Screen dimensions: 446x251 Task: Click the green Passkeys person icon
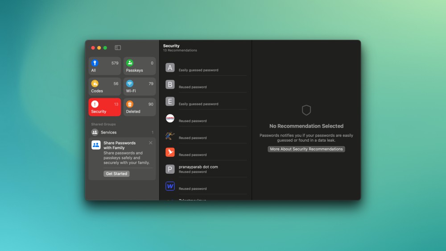point(130,63)
